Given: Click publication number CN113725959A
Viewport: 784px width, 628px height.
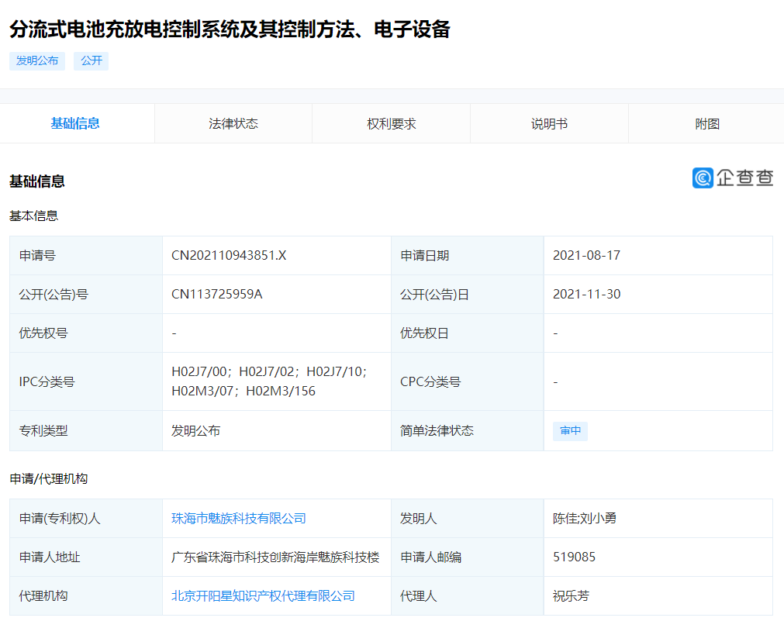Looking at the screenshot, I should [217, 295].
